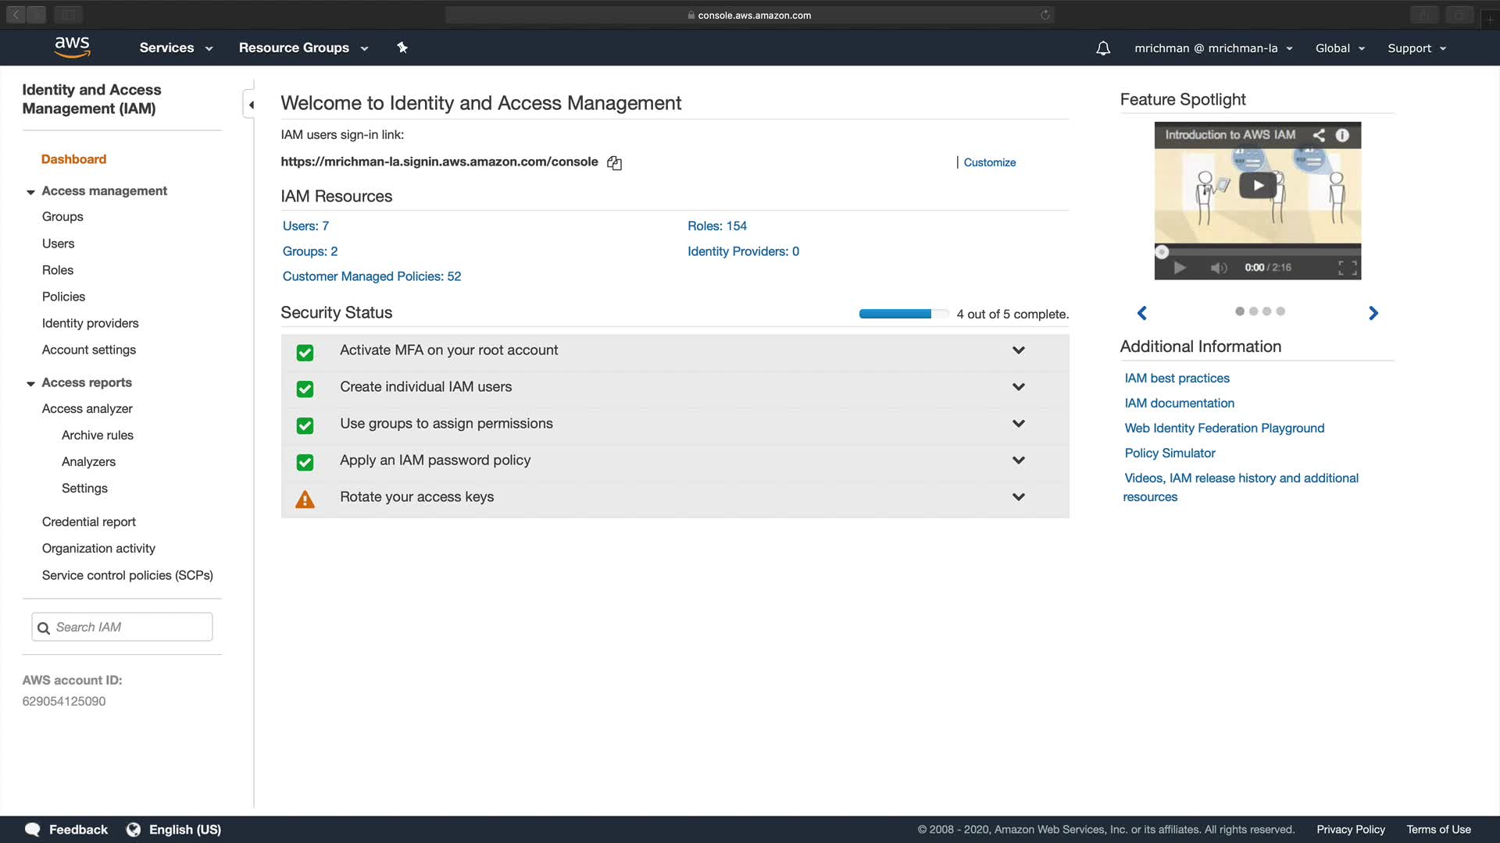Open Policies in the sidebar
The height and width of the screenshot is (843, 1500).
tap(63, 297)
